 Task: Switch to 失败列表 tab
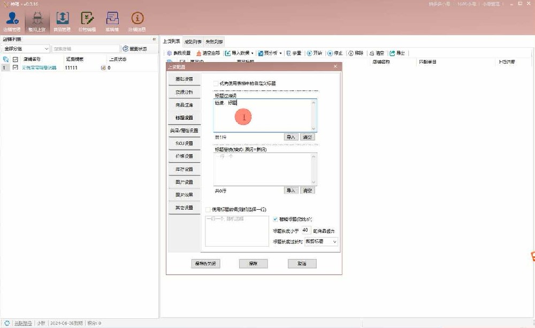coord(214,42)
